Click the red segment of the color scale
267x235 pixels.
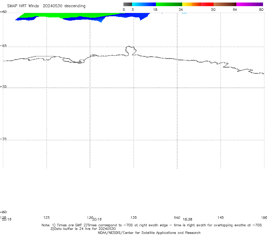[x=207, y=4]
